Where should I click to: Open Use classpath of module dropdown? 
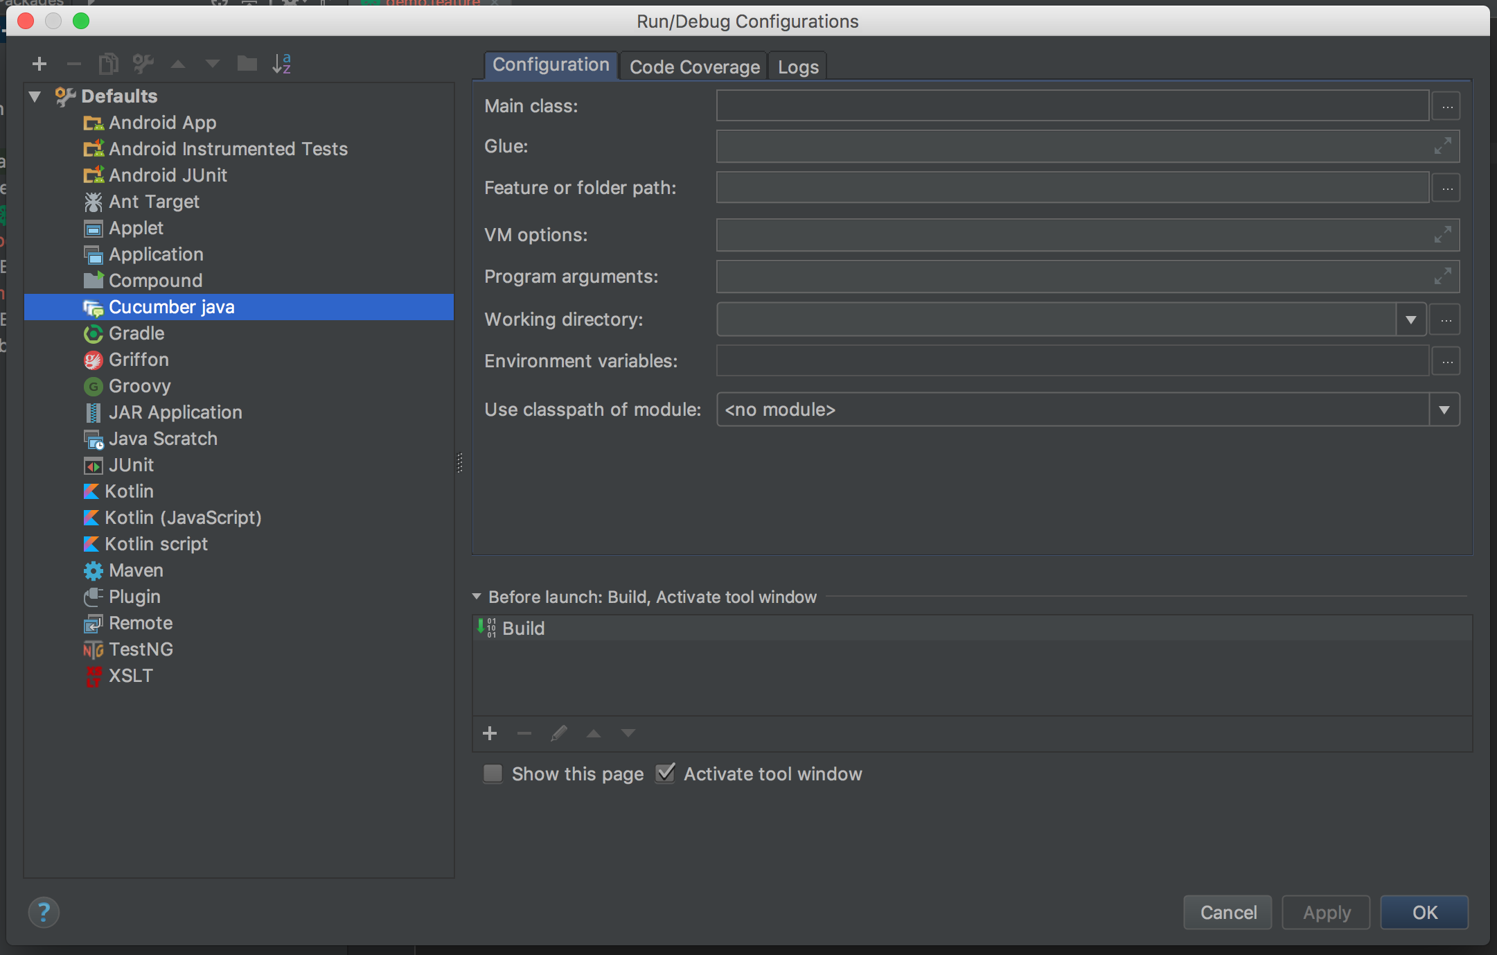[1444, 410]
